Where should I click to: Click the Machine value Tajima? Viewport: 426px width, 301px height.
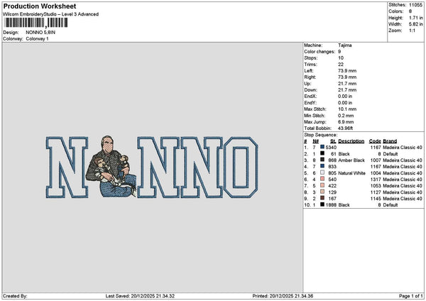(345, 45)
